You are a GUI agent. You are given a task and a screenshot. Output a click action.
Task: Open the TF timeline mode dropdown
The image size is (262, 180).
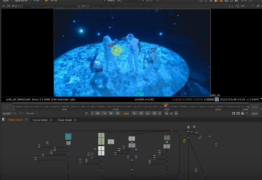[x=21, y=113]
